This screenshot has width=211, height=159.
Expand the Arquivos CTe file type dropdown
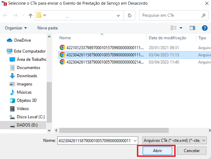pyautogui.click(x=203, y=141)
